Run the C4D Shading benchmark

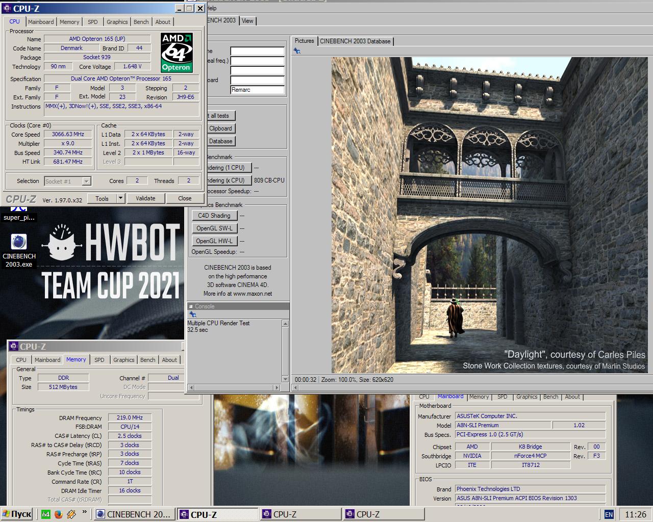coord(214,216)
